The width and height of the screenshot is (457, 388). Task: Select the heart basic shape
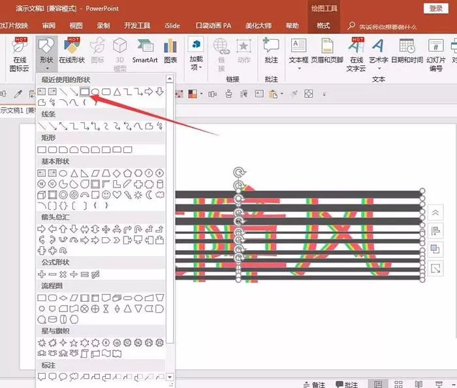pos(117,195)
